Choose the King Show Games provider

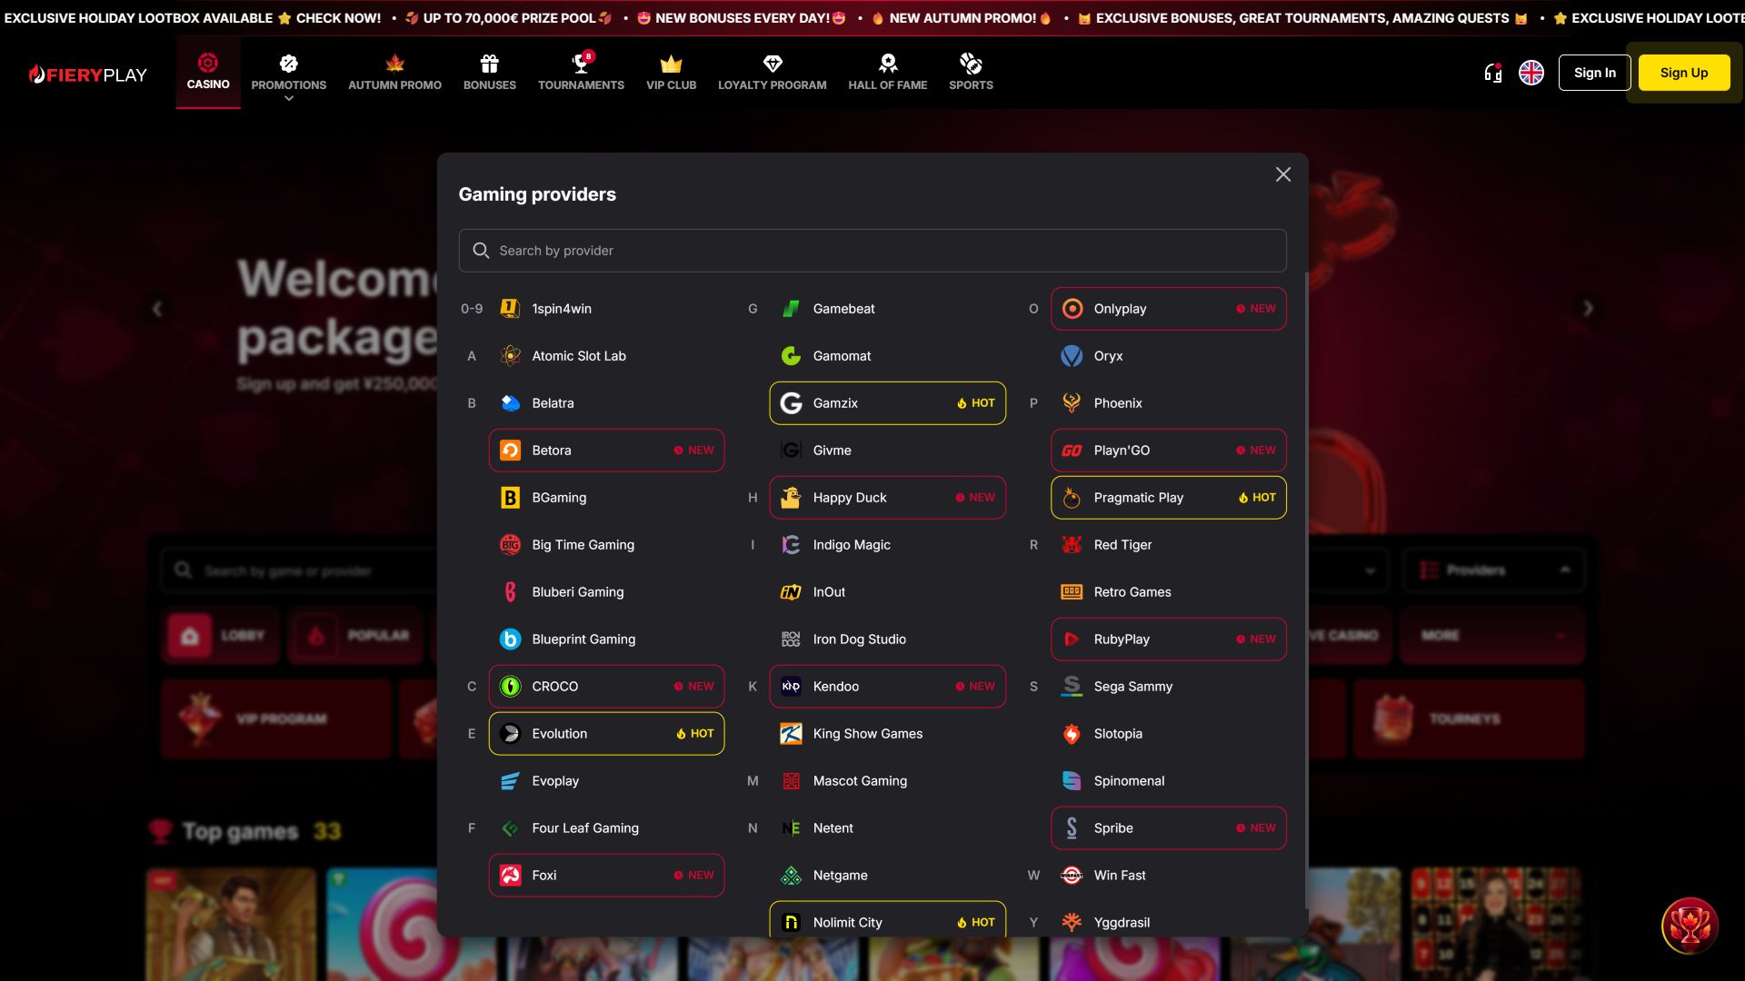(887, 734)
